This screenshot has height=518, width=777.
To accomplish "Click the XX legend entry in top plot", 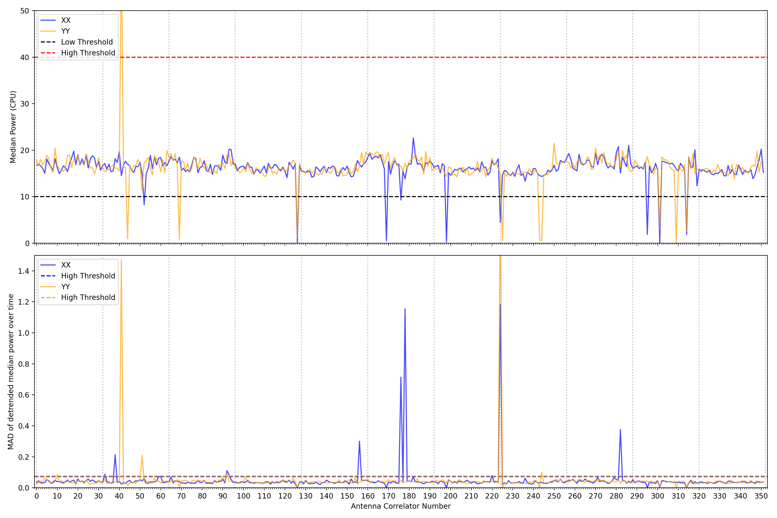I will point(66,20).
